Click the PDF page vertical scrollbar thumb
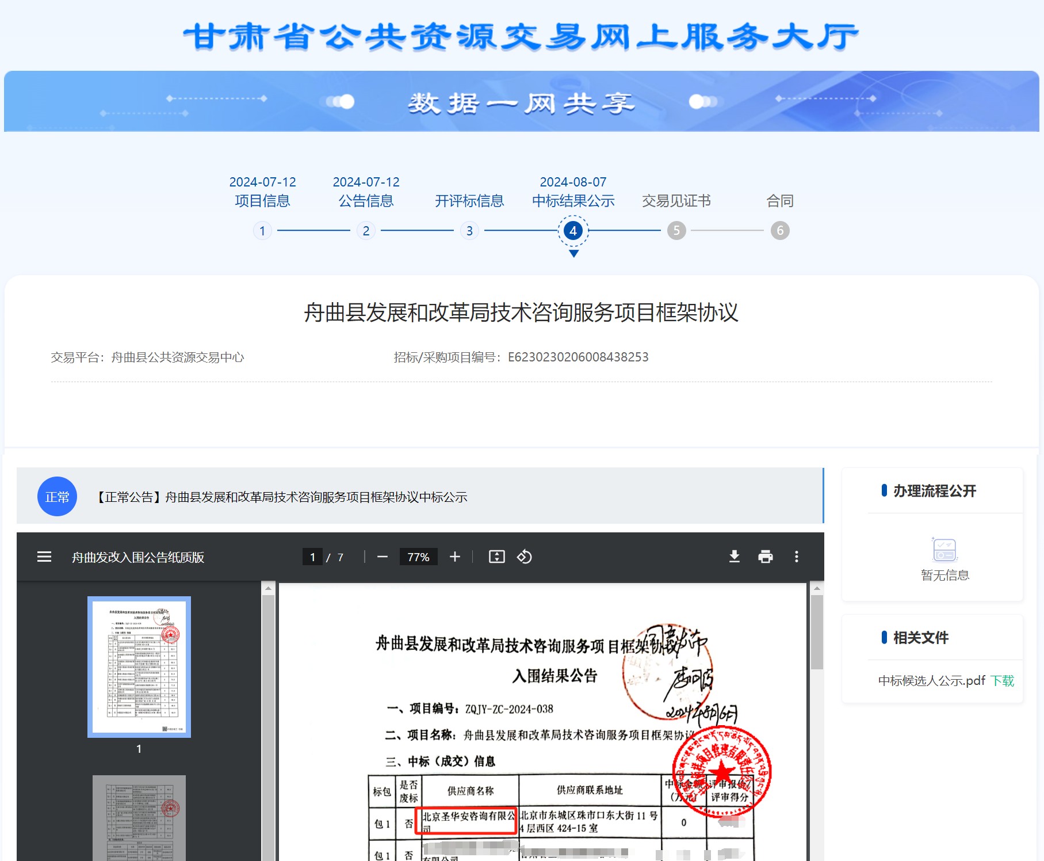 click(817, 632)
